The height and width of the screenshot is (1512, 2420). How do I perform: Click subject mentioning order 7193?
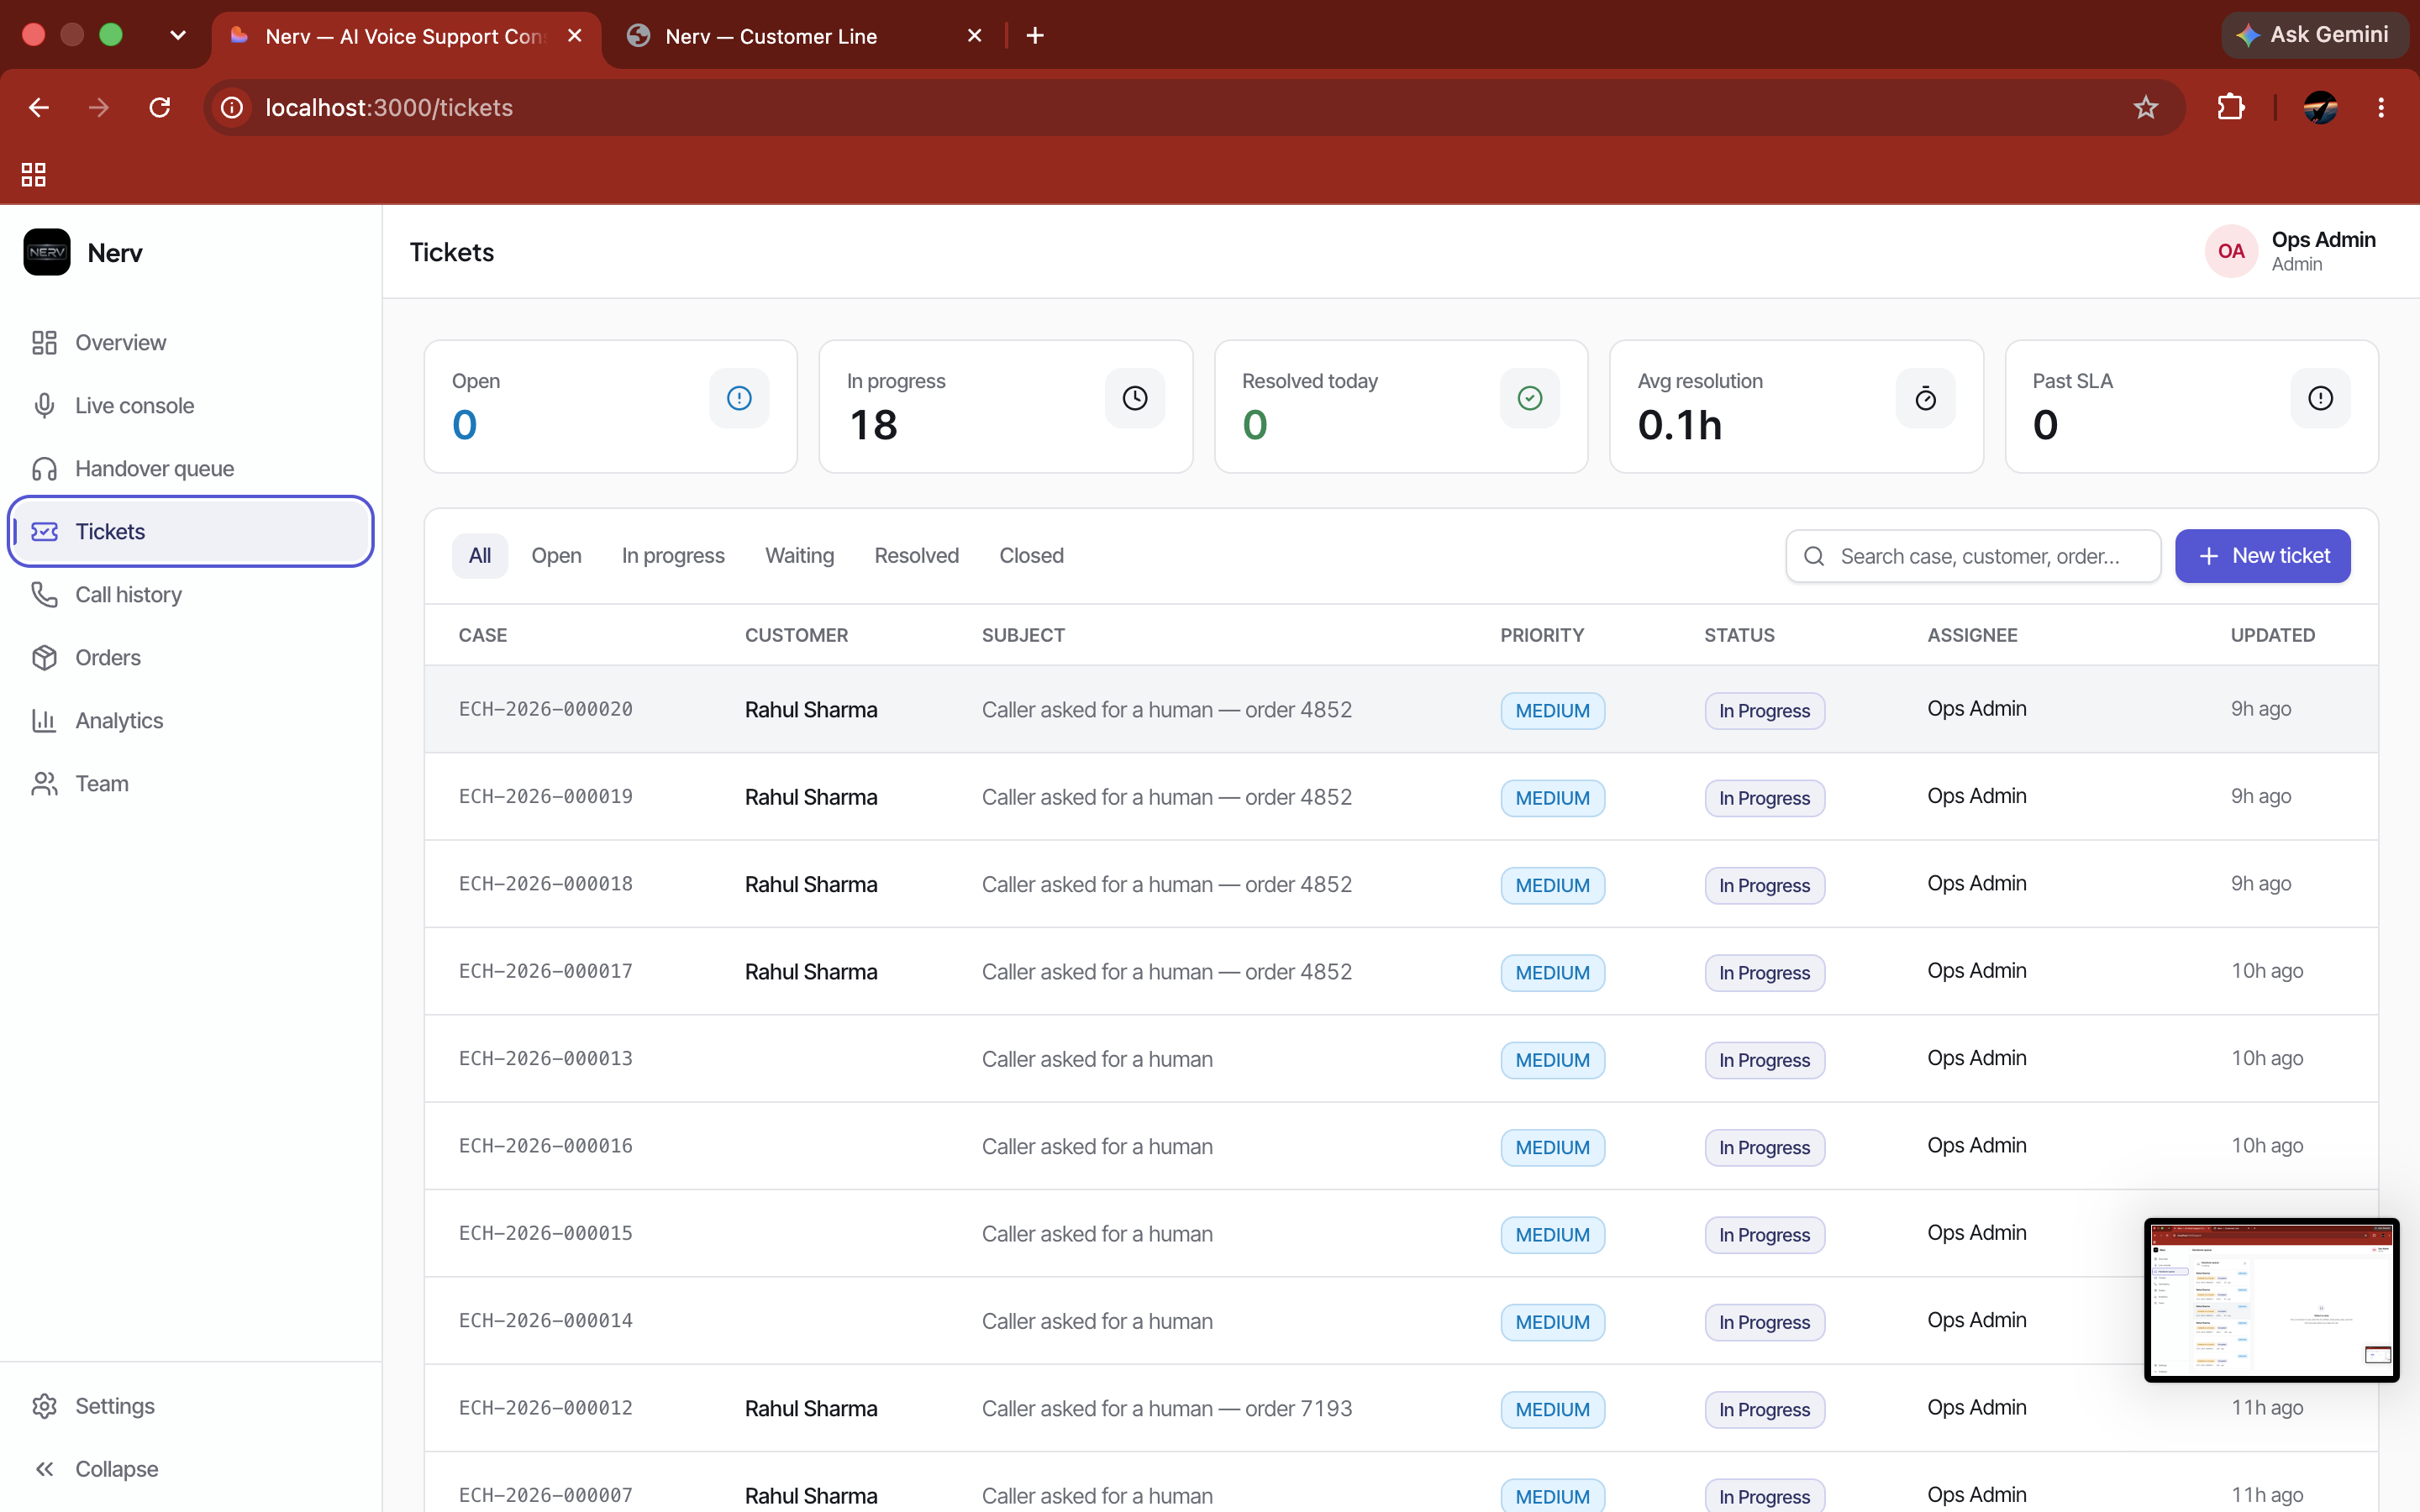pyautogui.click(x=1166, y=1408)
